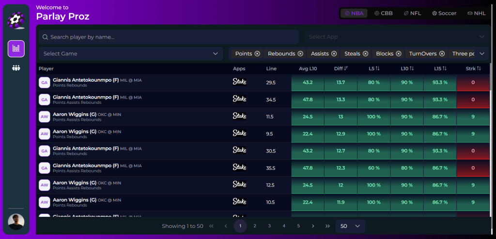Screen dimensions: 496x239
Task: Switch to the Soccer tab
Action: [444, 13]
